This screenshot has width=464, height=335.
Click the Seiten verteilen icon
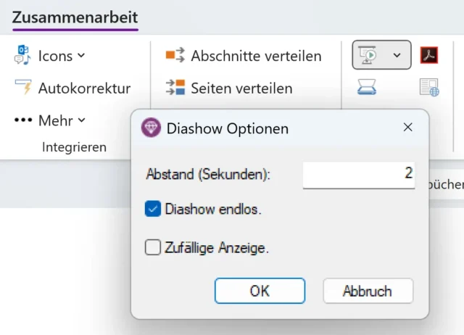click(x=175, y=88)
